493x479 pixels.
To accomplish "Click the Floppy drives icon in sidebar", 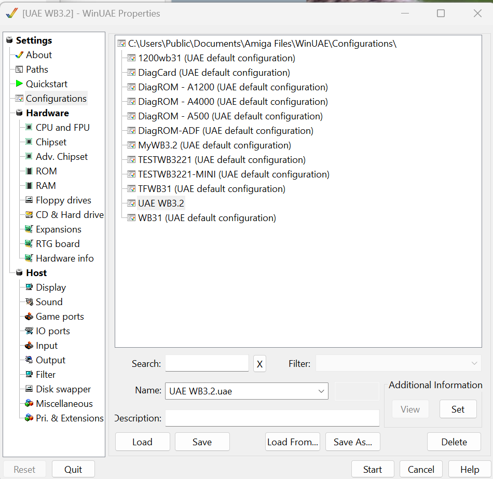I will pyautogui.click(x=29, y=200).
